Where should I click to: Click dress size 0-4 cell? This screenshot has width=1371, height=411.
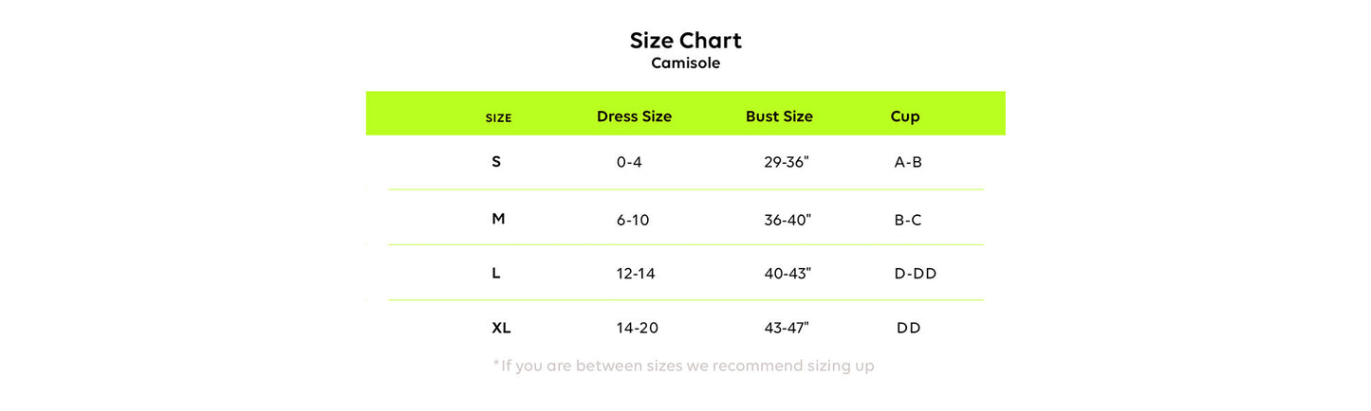pyautogui.click(x=629, y=162)
